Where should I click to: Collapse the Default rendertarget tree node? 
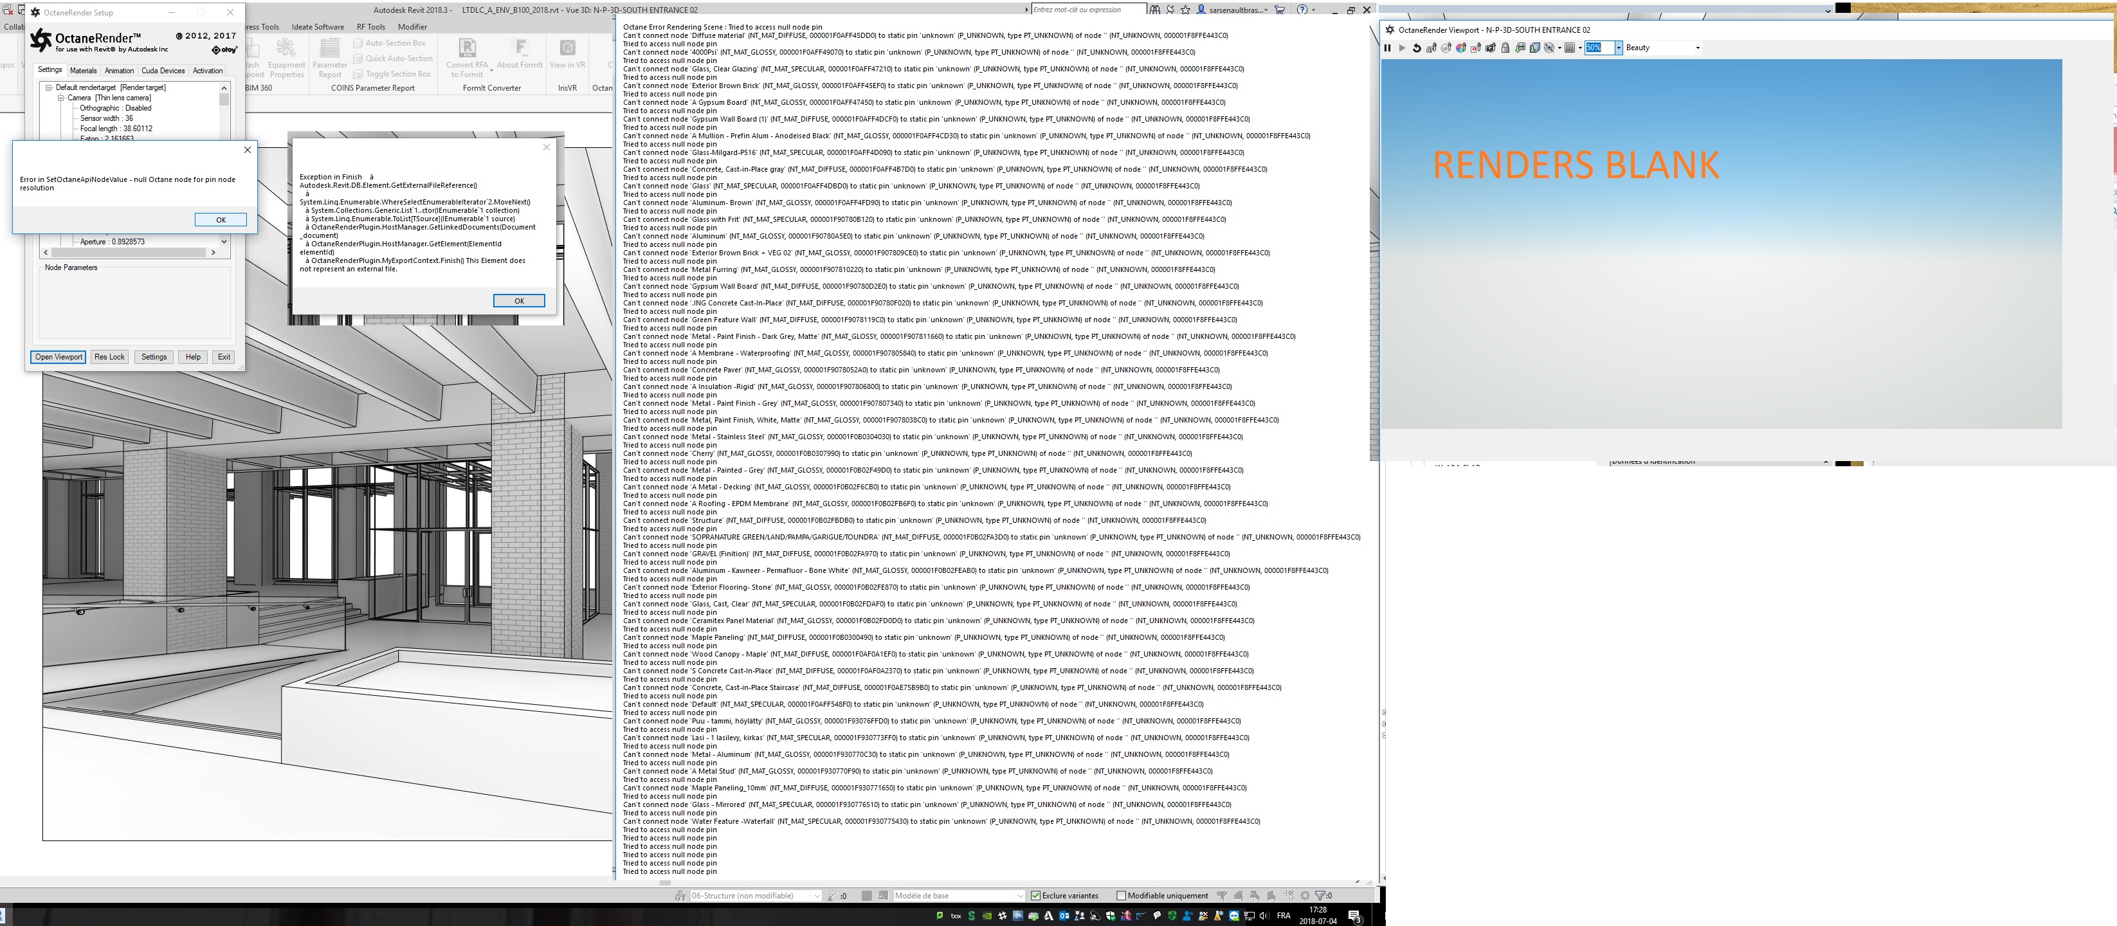coord(48,87)
